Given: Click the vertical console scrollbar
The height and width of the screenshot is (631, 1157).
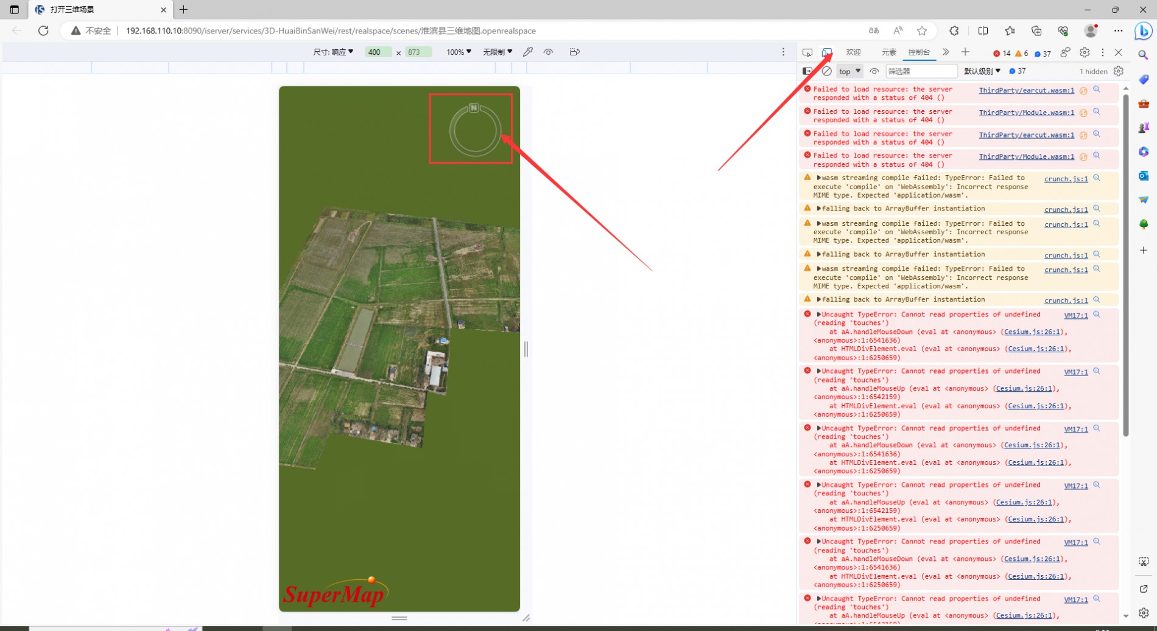Looking at the screenshot, I should [1126, 265].
